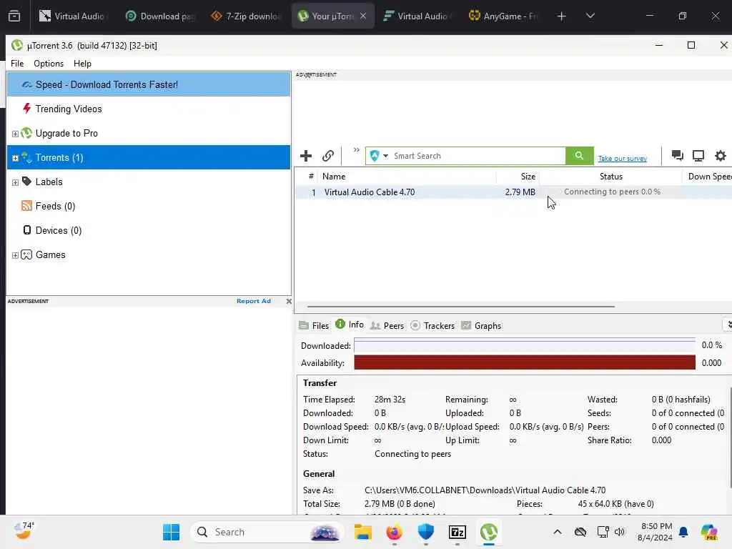732x549 pixels.
Task: Click the Report Ad link
Action: coord(254,301)
